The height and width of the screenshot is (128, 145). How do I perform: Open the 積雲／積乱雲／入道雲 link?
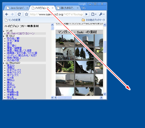coord(19,51)
